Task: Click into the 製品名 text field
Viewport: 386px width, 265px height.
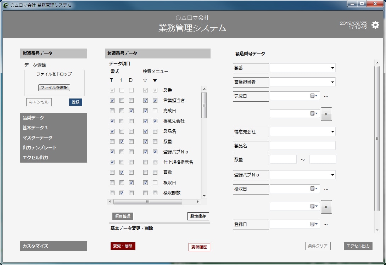Action: click(303, 145)
